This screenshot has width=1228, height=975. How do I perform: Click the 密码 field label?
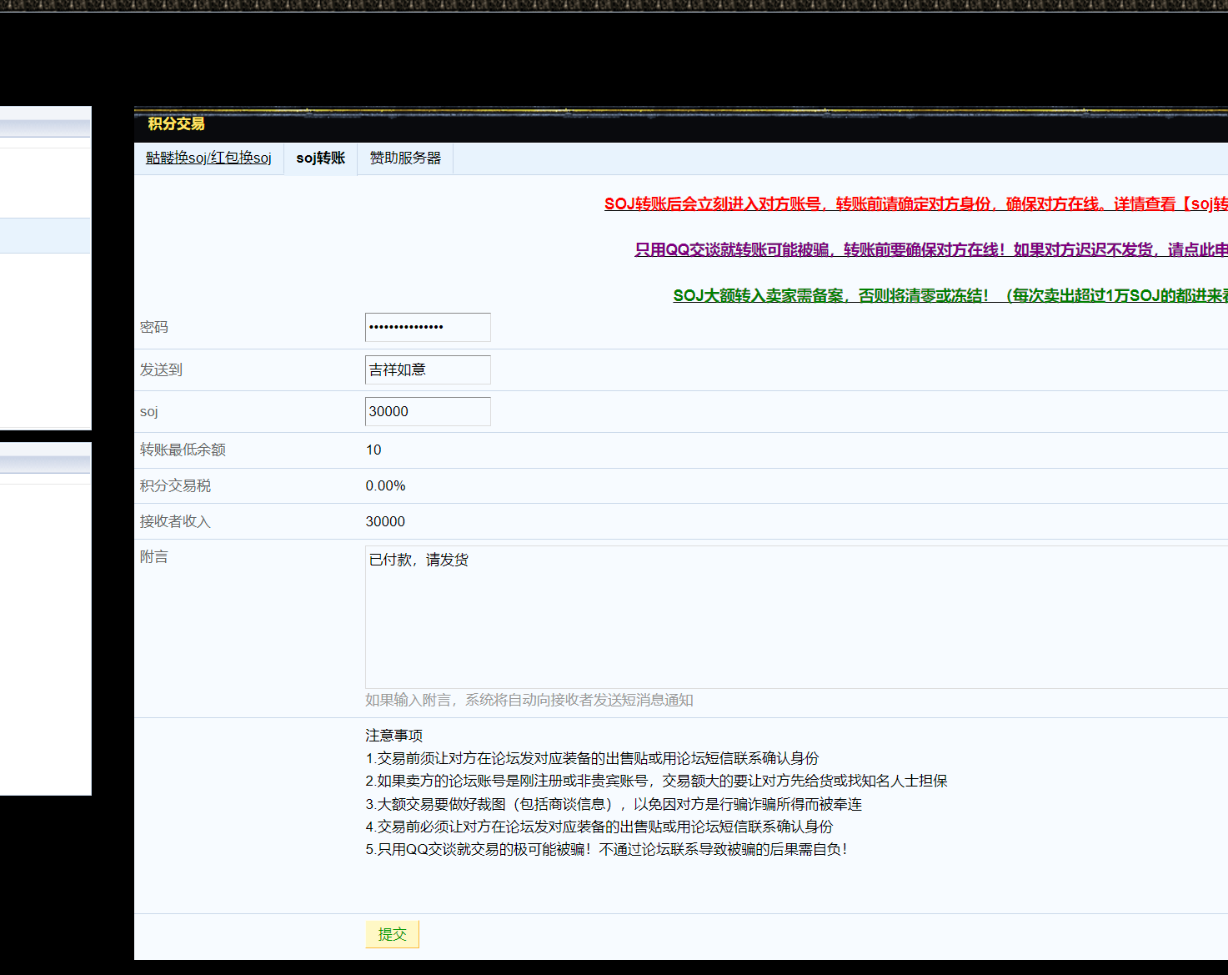click(x=154, y=327)
